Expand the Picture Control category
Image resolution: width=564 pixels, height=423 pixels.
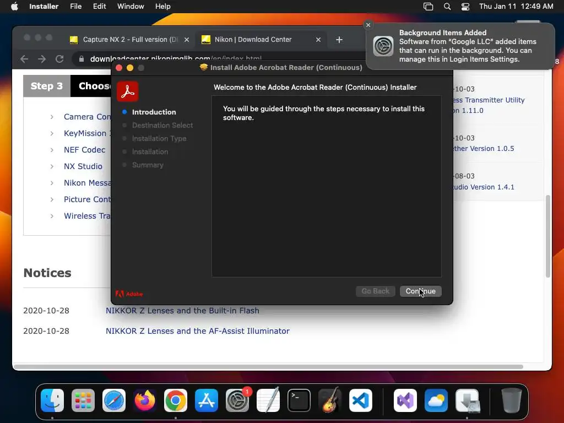pyautogui.click(x=52, y=199)
